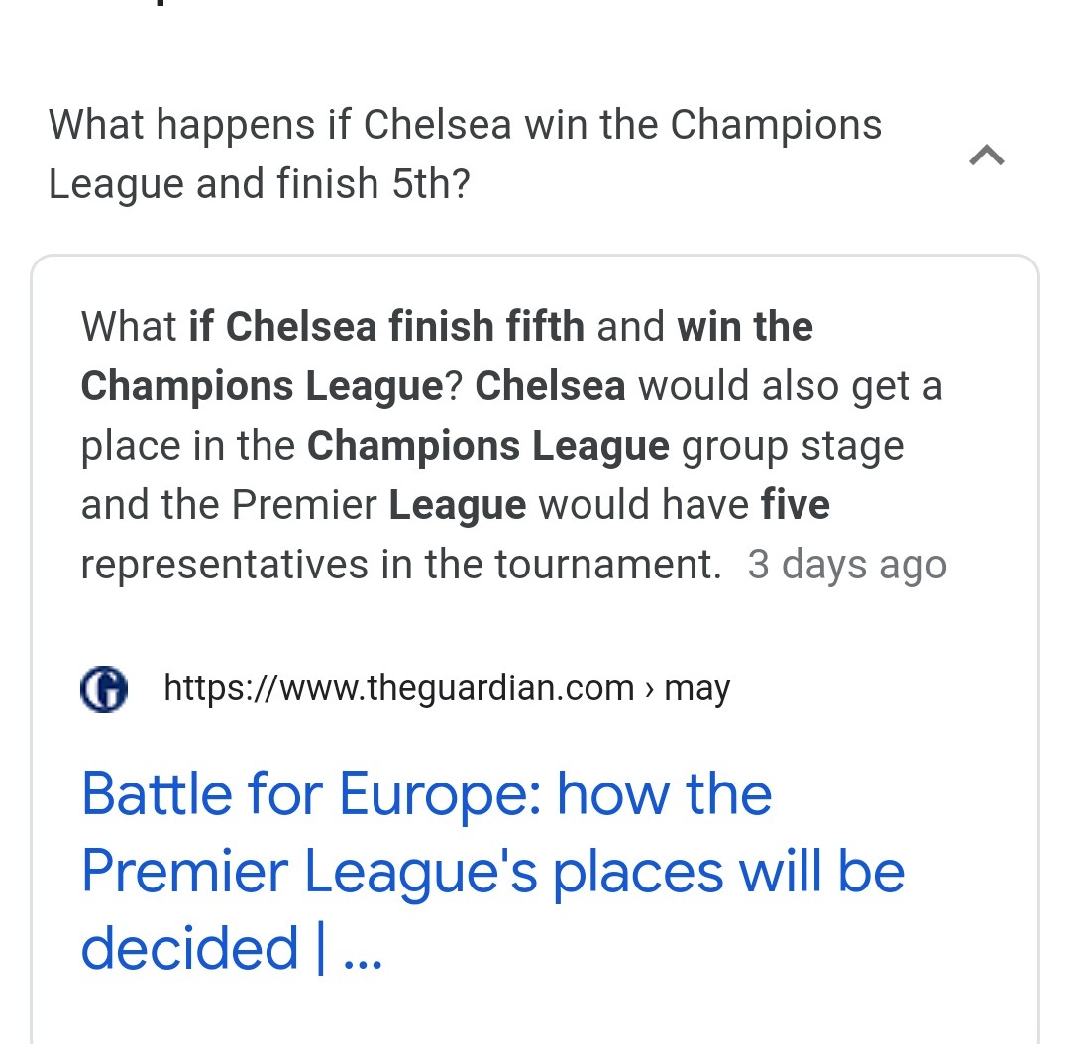Select 'representatives in the tournament.' snippet text
This screenshot has width=1070, height=1044.
tap(400, 565)
